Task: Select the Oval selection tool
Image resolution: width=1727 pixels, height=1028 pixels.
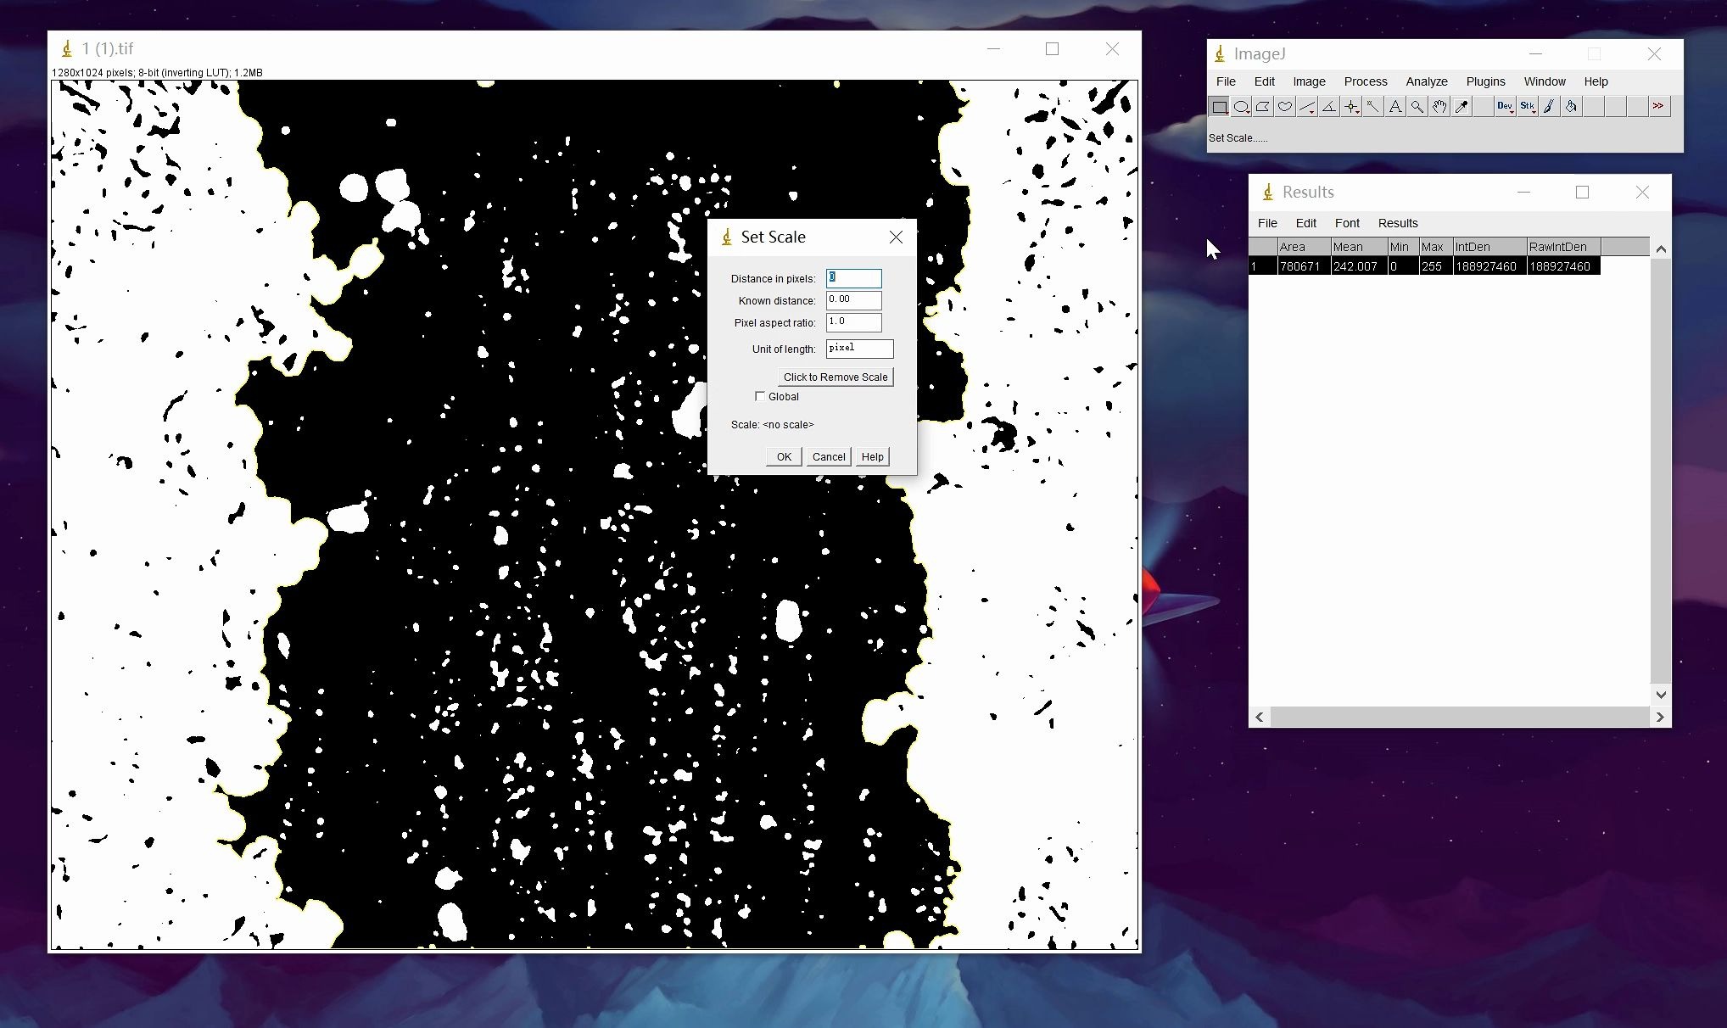Action: [x=1241, y=107]
